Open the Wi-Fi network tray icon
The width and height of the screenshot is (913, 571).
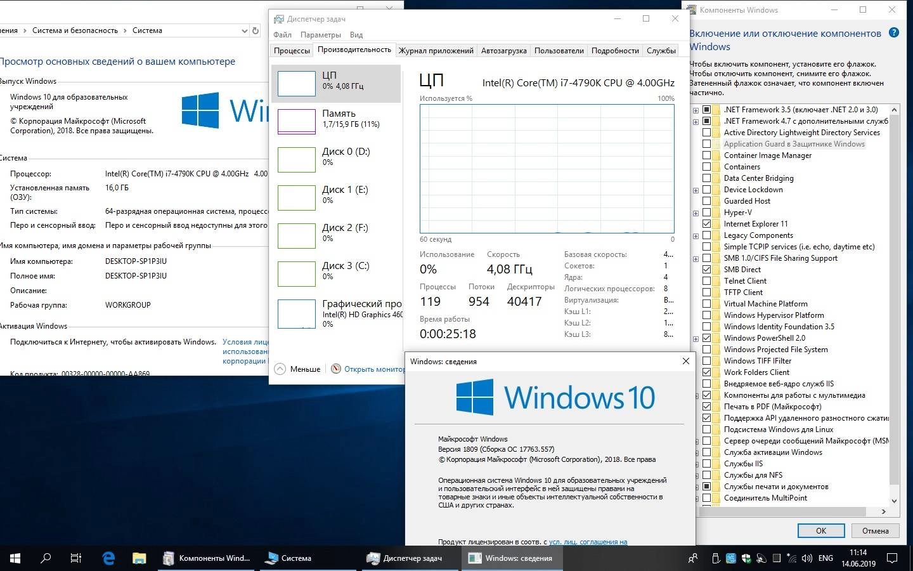pyautogui.click(x=792, y=558)
